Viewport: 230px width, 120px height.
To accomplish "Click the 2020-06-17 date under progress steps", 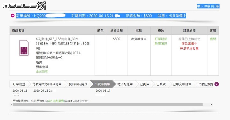I will tap(103, 91).
